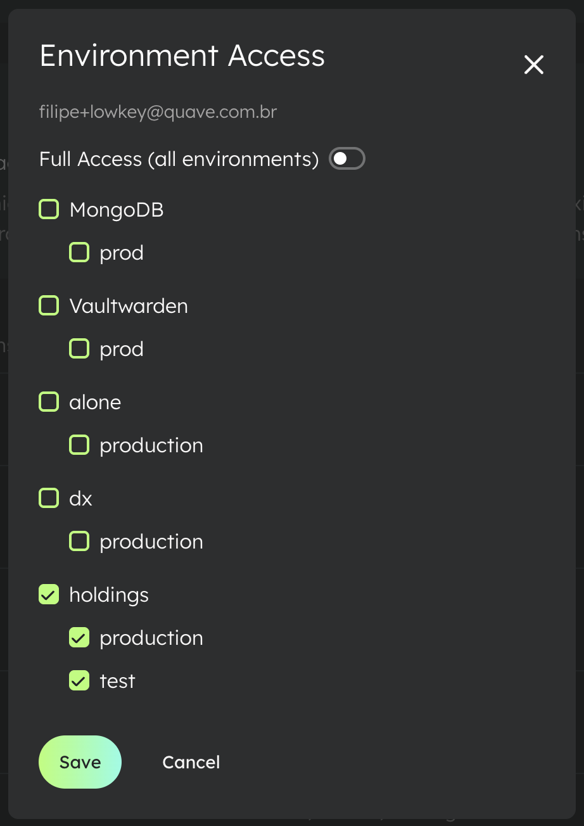Viewport: 584px width, 826px height.
Task: Select the Vaultwarden app checkbox
Action: point(49,305)
